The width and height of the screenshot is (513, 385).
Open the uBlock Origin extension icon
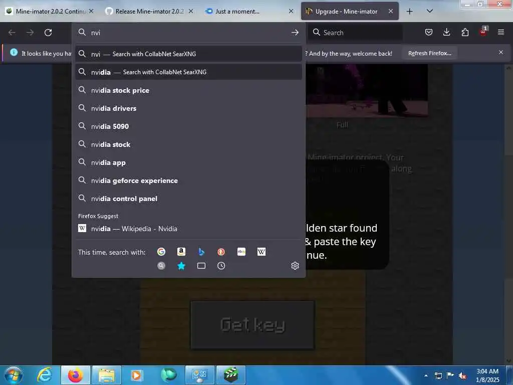tap(483, 32)
